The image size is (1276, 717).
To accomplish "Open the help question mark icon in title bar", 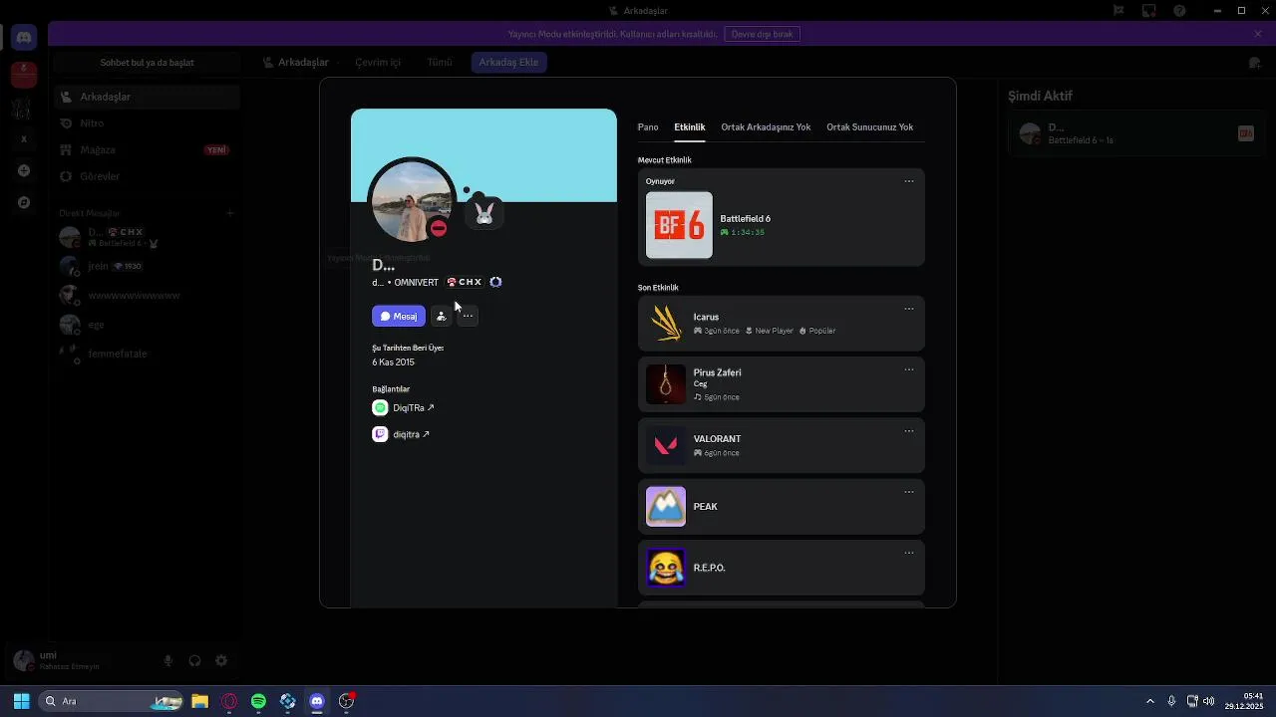I will [x=1180, y=11].
